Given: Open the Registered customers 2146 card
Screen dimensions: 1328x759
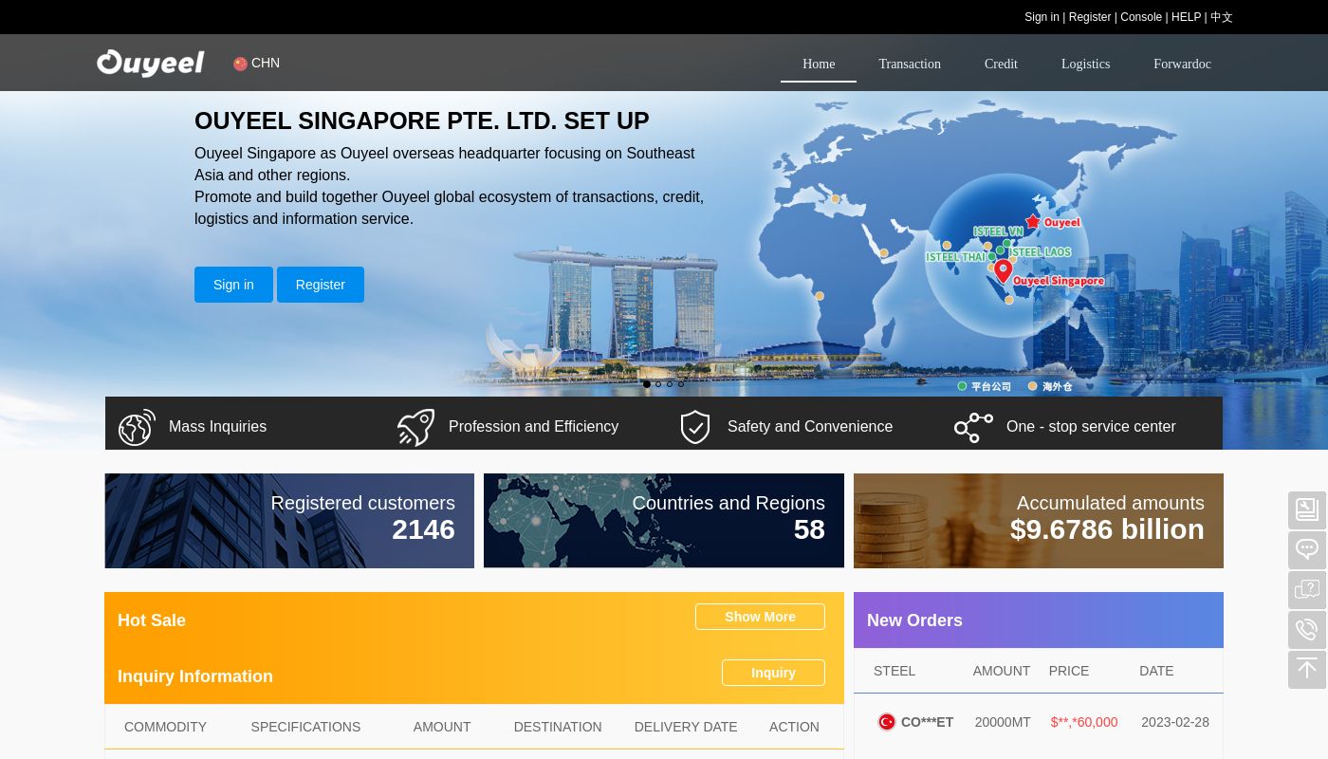Looking at the screenshot, I should click(x=289, y=521).
